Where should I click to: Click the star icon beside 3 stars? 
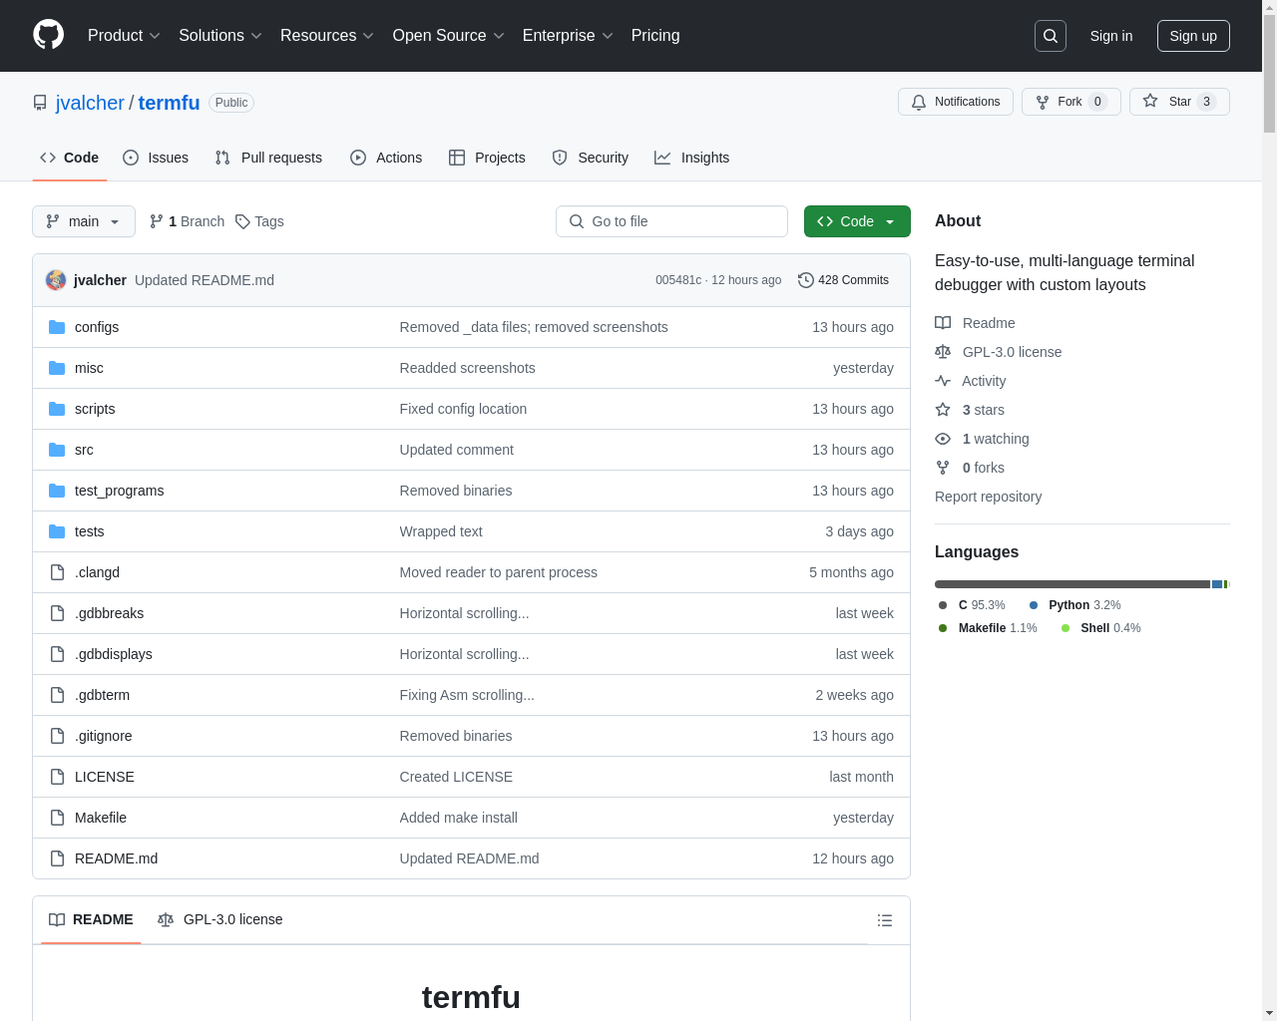(943, 410)
